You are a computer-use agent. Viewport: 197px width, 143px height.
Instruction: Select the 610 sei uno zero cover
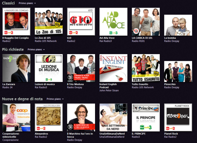[81, 22]
